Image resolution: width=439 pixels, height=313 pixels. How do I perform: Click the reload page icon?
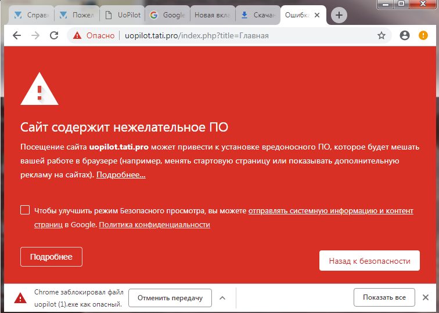point(54,35)
